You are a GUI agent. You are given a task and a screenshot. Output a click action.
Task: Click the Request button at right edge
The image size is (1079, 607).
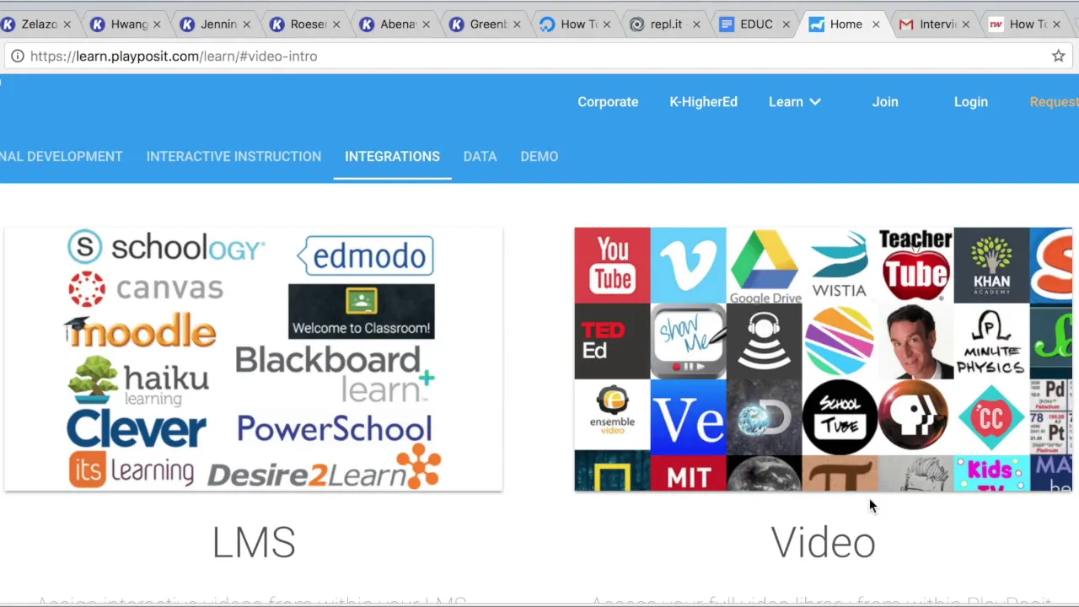tap(1054, 102)
